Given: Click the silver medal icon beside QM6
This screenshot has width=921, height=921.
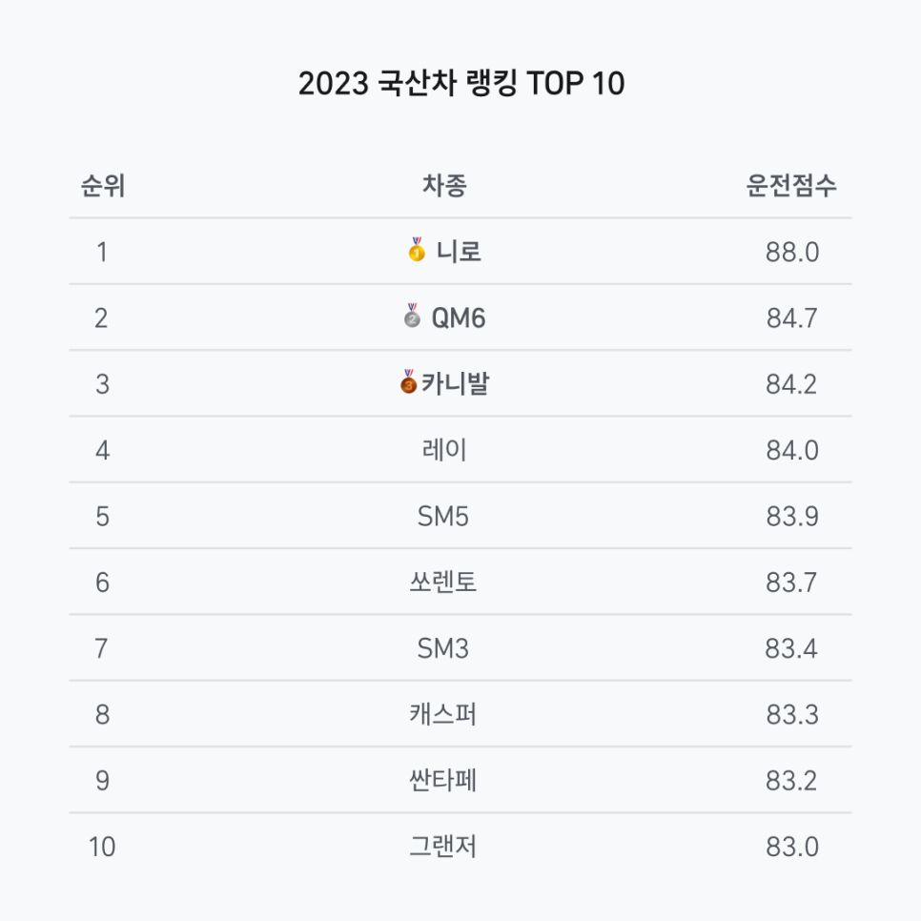Looking at the screenshot, I should point(412,316).
